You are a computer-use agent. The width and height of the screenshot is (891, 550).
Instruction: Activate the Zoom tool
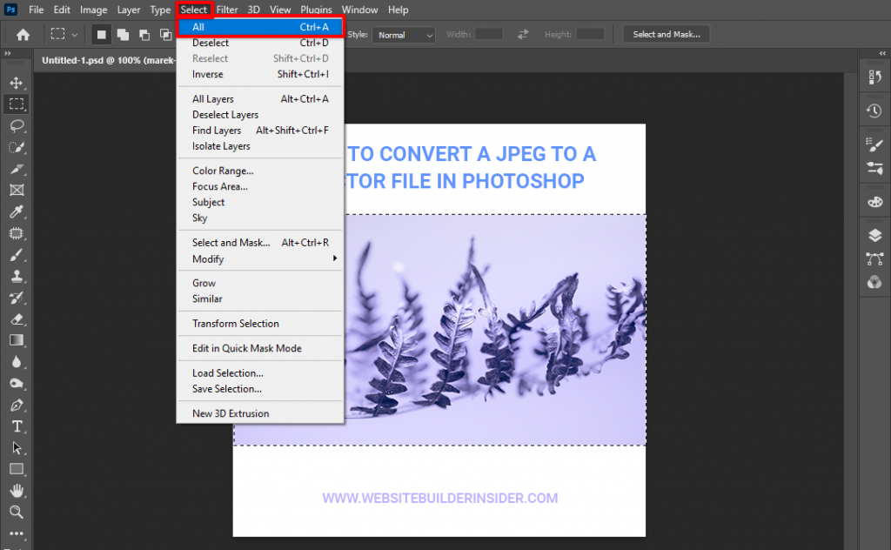[17, 512]
